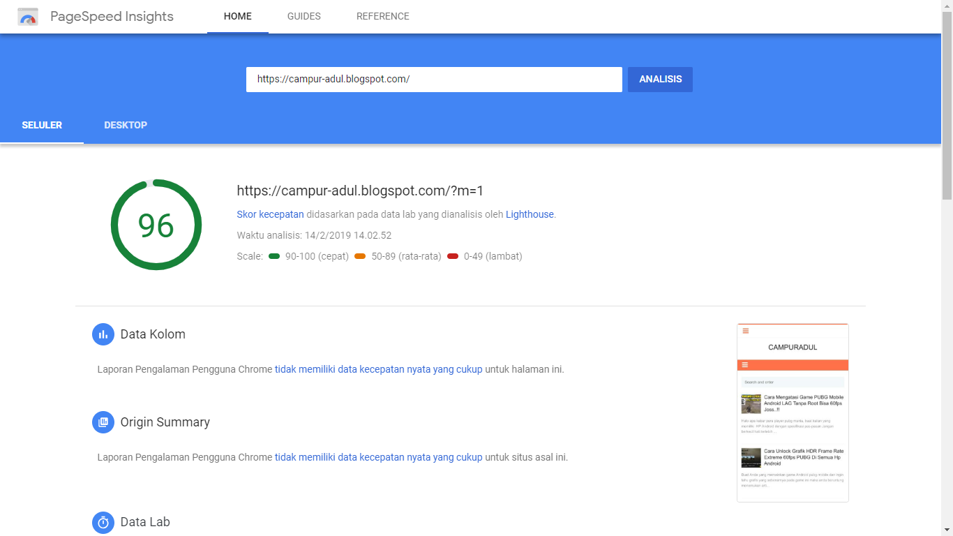Click the green 90-100 (cepat) legend swatch
Image resolution: width=953 pixels, height=536 pixels.
click(x=274, y=256)
